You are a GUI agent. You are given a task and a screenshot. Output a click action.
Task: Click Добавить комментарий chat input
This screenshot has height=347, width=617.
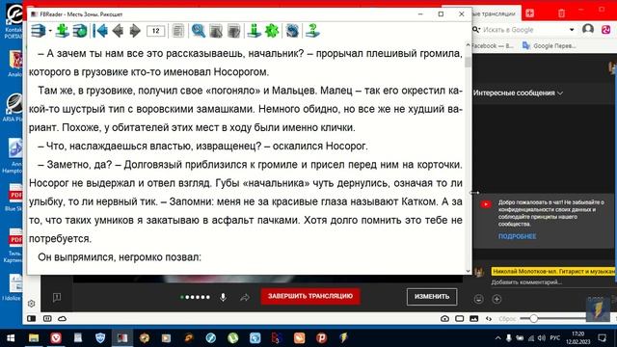point(526,282)
